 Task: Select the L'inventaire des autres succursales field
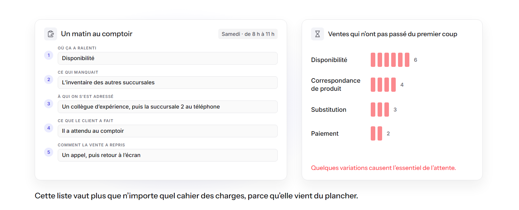[168, 82]
